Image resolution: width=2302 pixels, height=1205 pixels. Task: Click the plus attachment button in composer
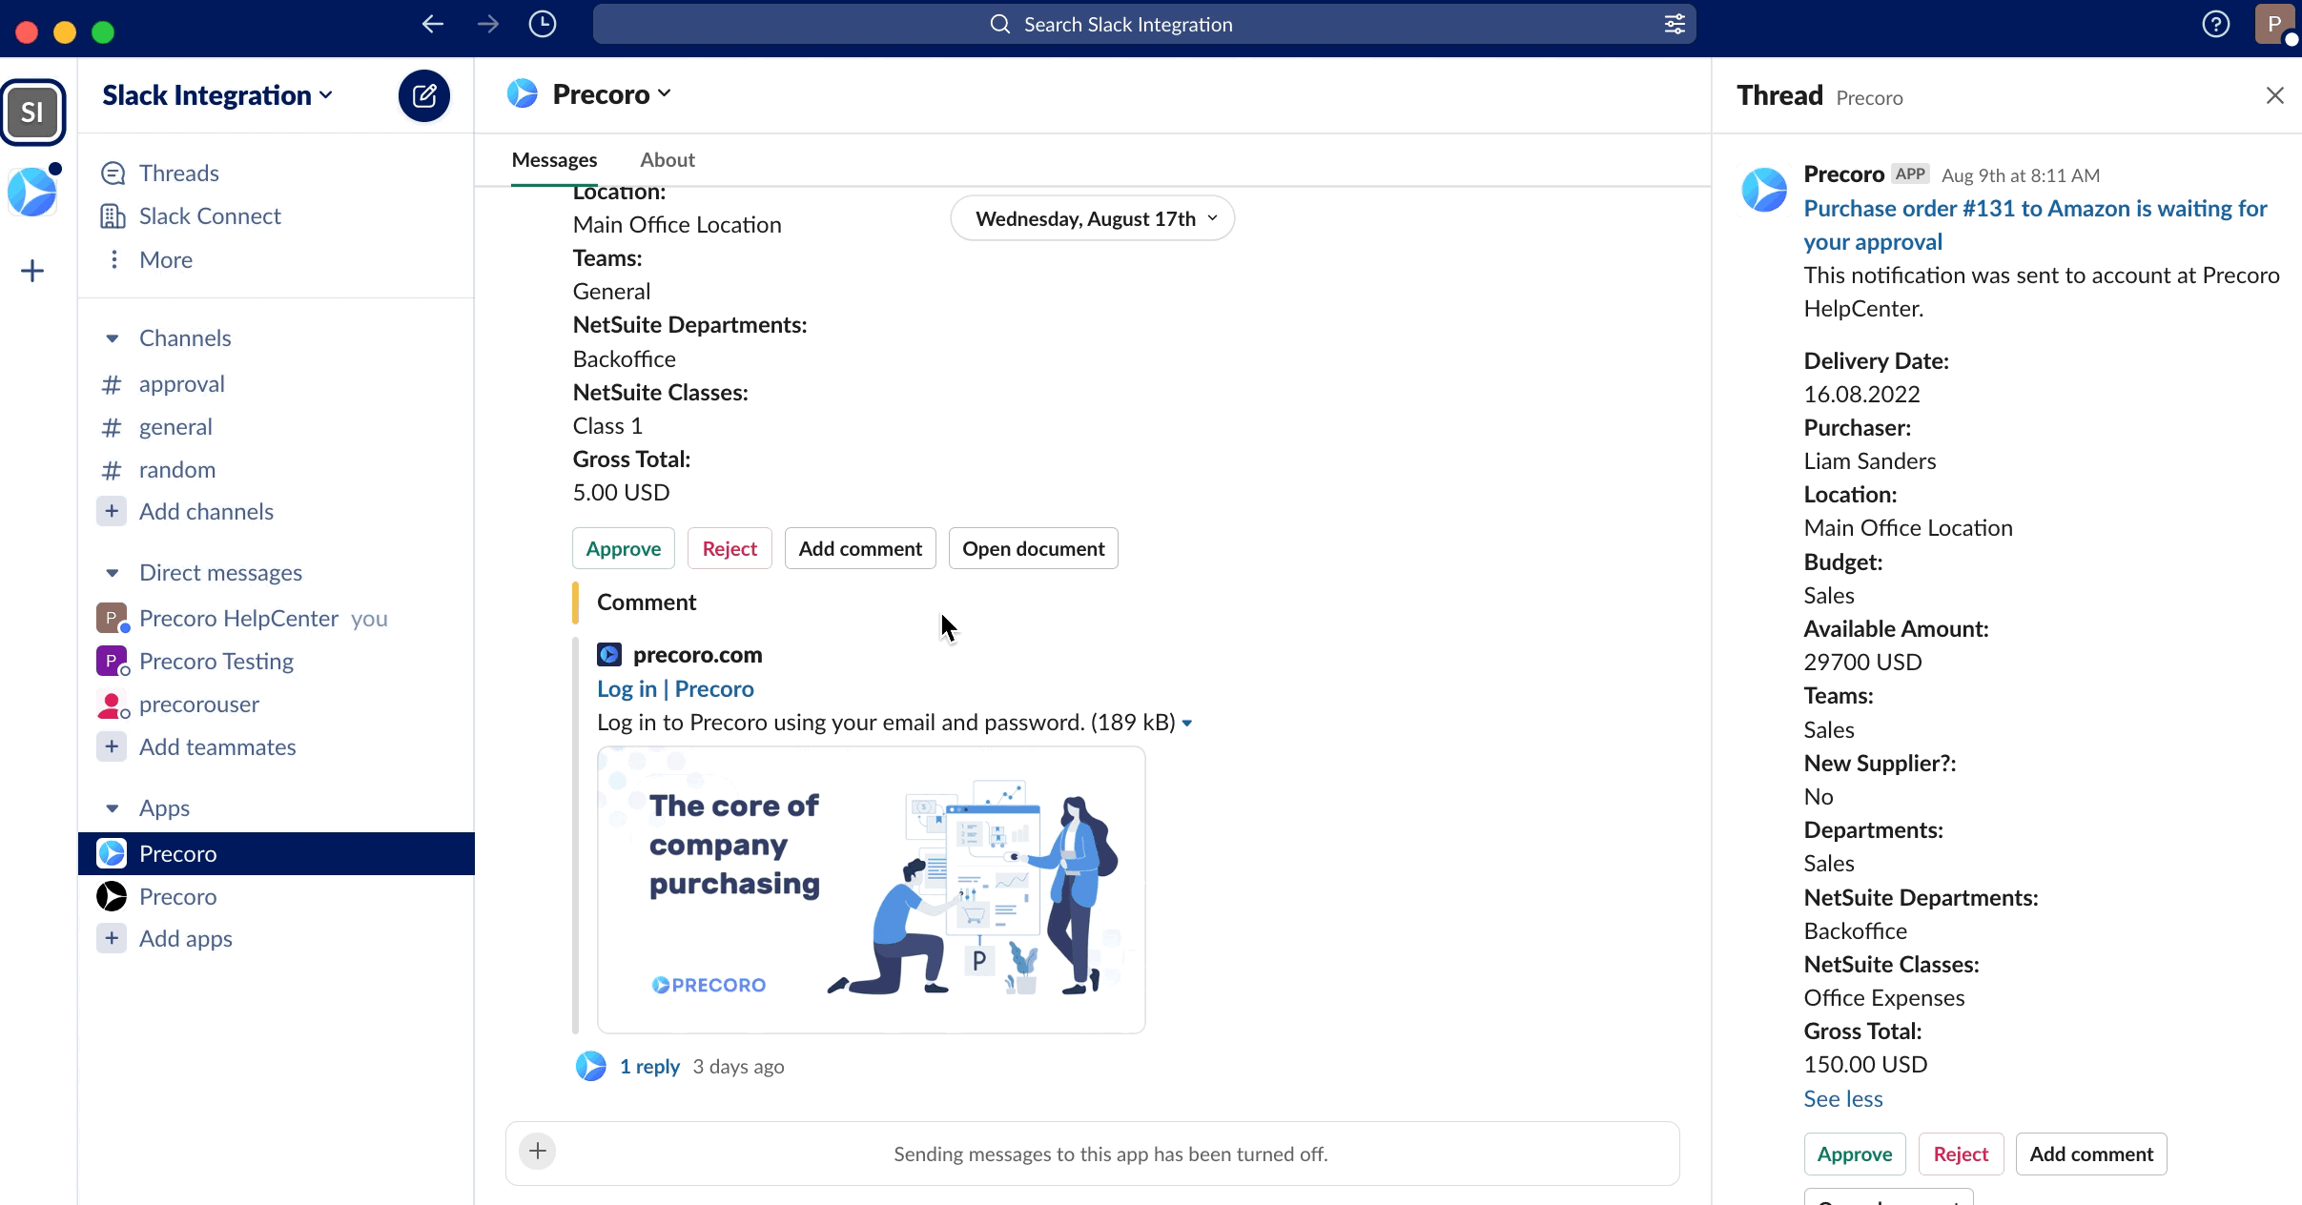coord(538,1152)
